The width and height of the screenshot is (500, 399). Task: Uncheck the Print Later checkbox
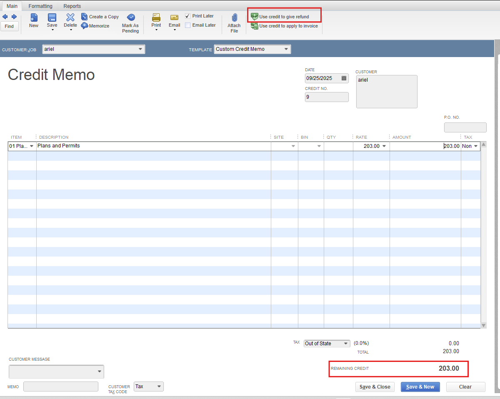pyautogui.click(x=187, y=16)
